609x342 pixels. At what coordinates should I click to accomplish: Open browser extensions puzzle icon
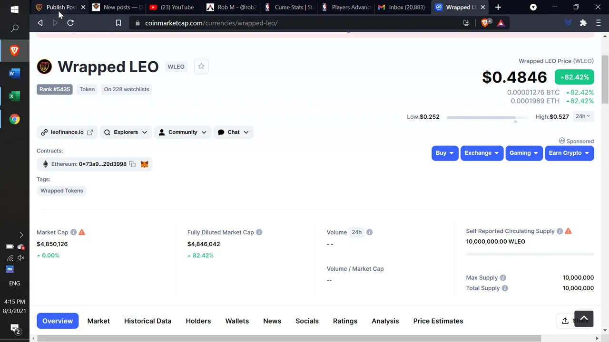583,23
